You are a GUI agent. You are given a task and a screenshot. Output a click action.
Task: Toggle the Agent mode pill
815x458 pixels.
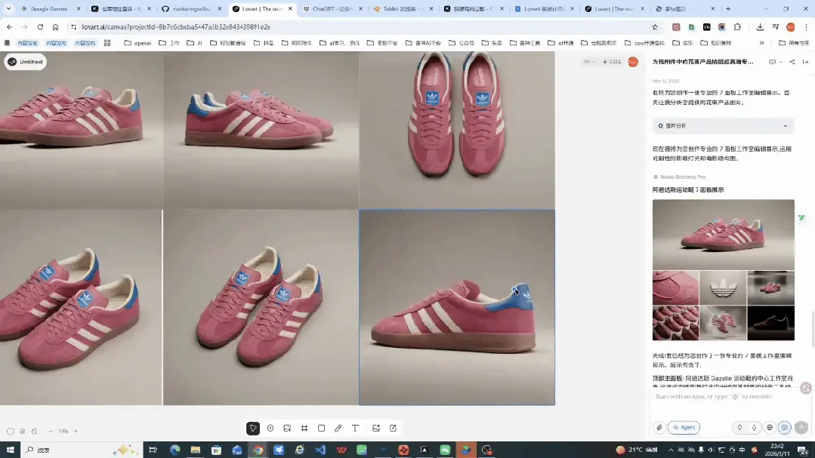click(x=684, y=427)
